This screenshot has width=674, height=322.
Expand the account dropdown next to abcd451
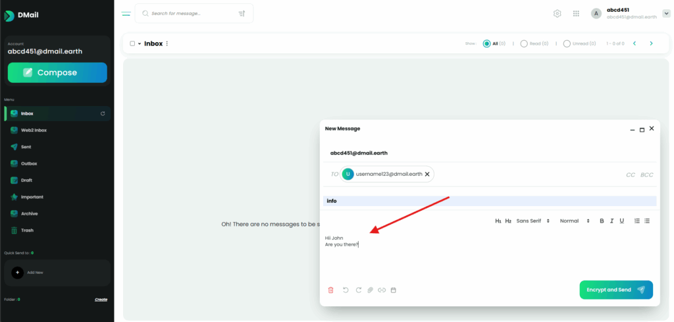(x=665, y=13)
